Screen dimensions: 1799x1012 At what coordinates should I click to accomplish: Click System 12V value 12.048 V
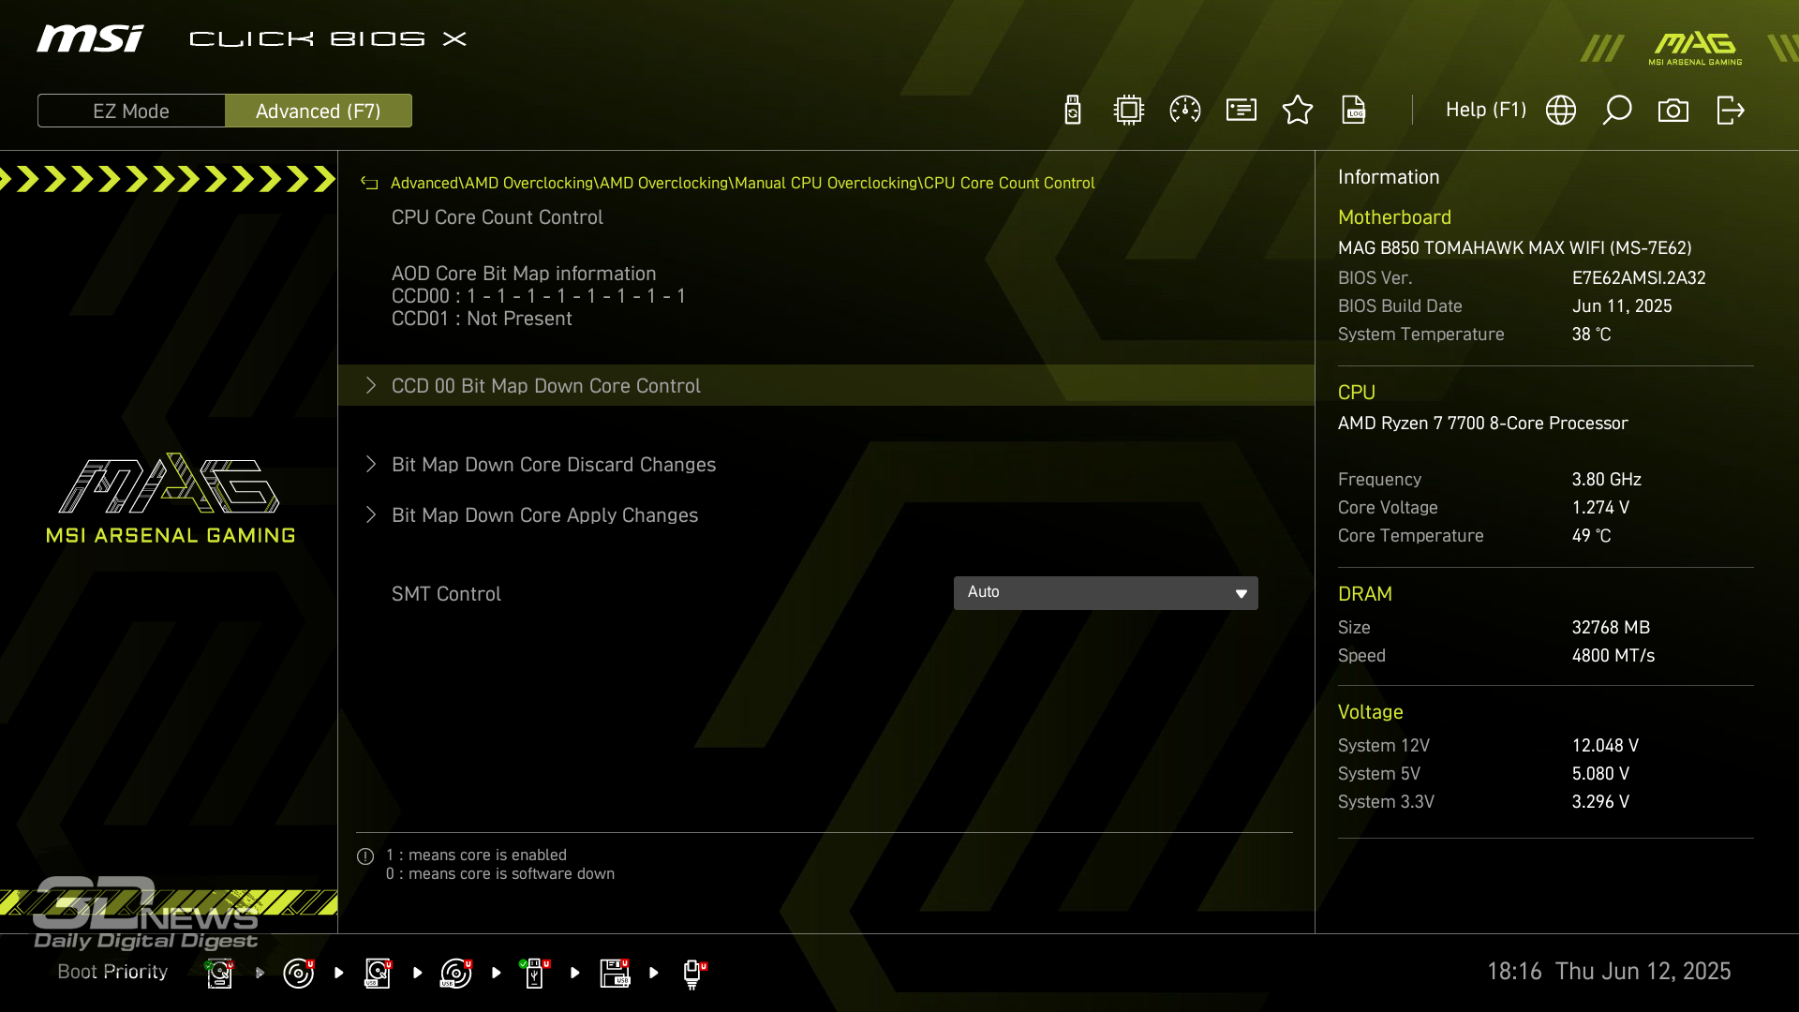[1605, 746]
